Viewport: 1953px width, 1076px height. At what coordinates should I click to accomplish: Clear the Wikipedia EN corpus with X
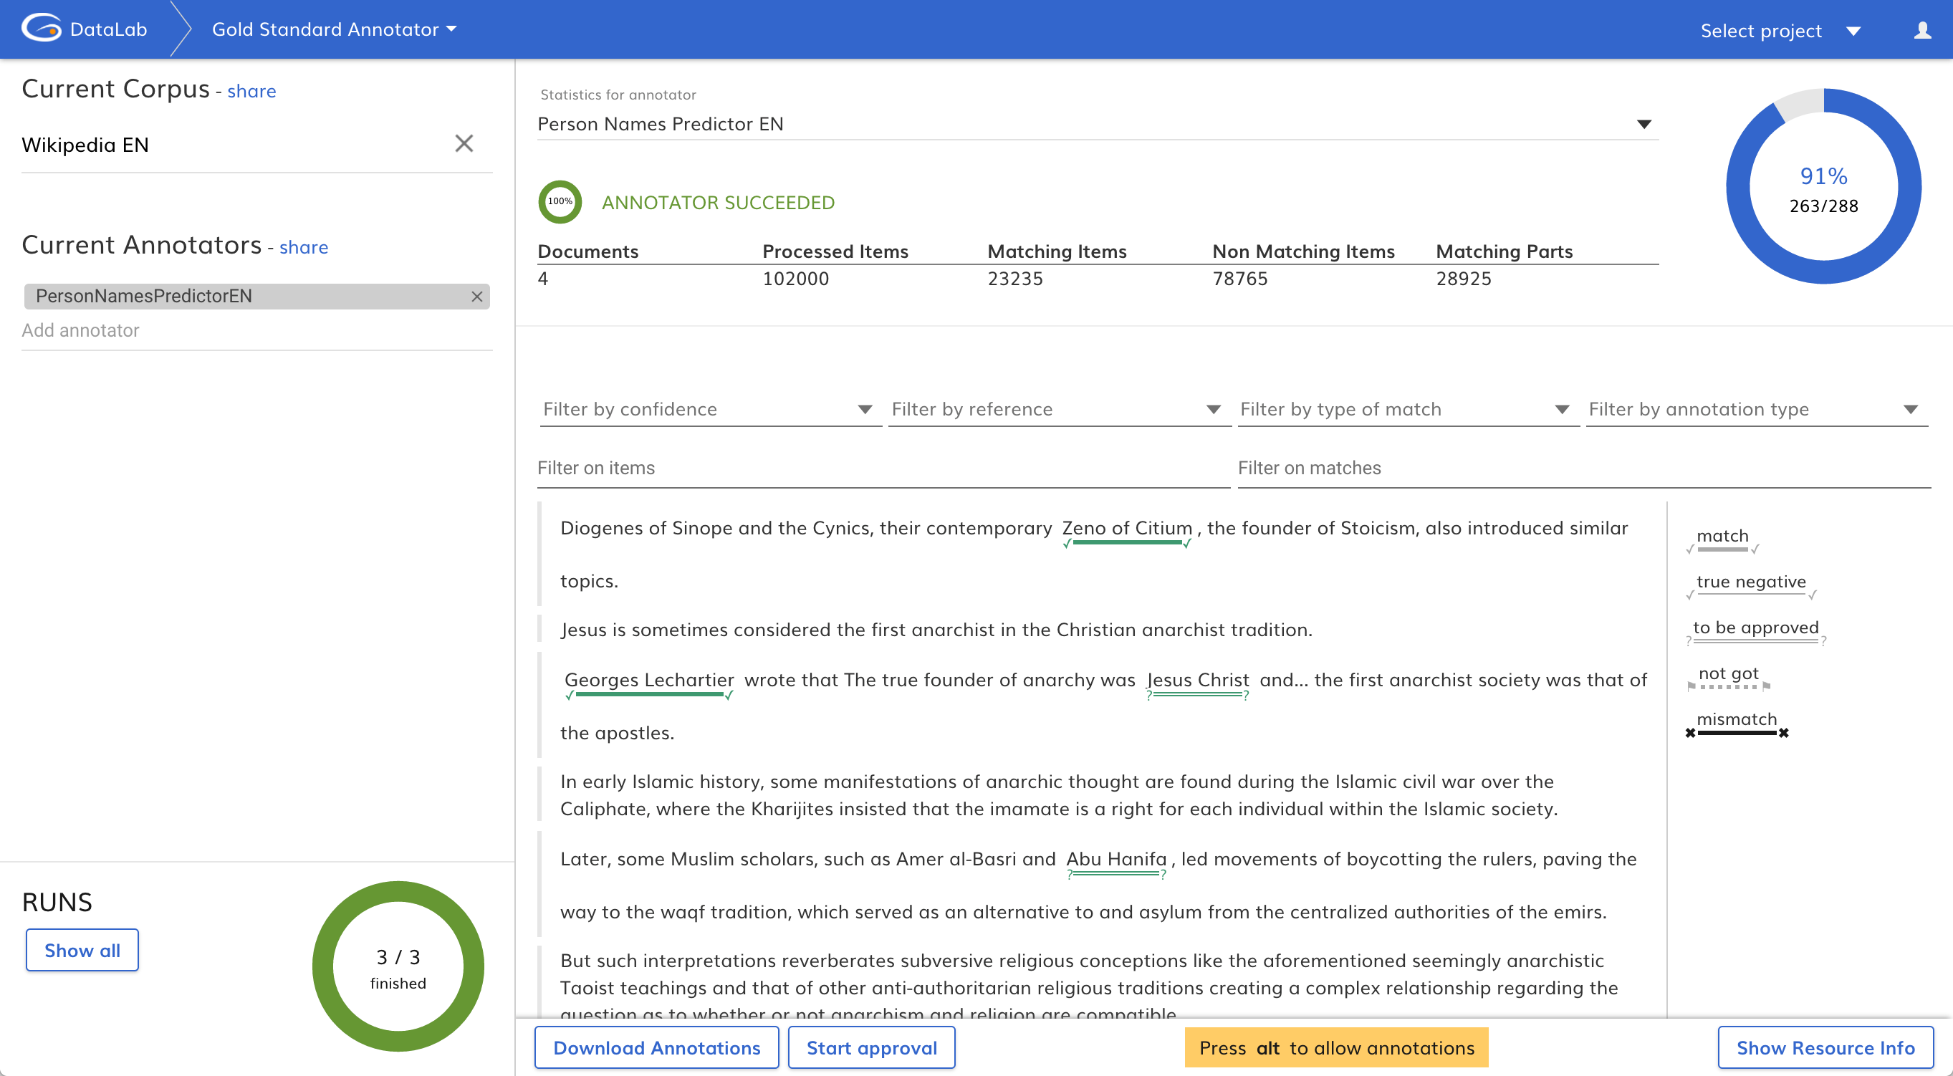(464, 143)
